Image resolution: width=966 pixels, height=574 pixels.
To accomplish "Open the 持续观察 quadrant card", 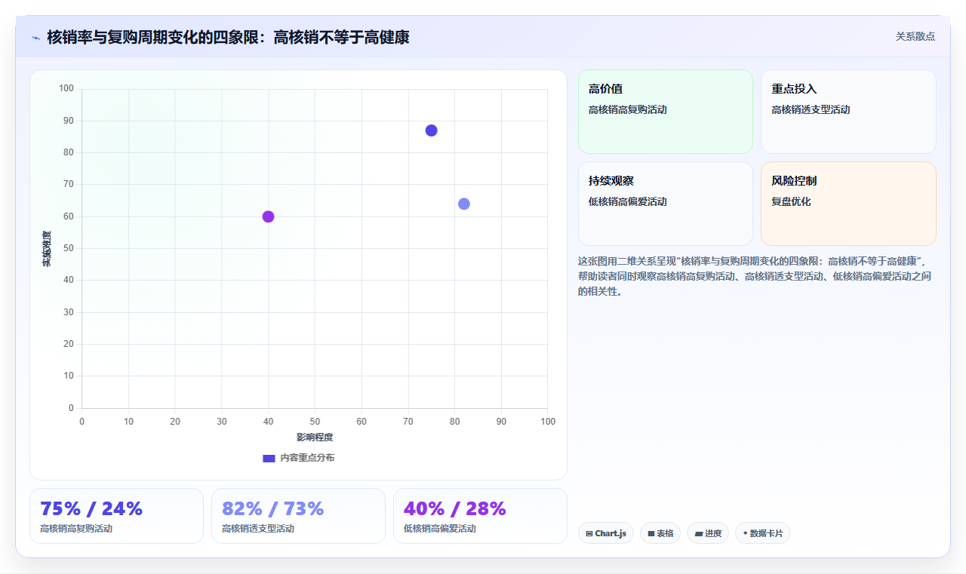I will click(x=666, y=204).
